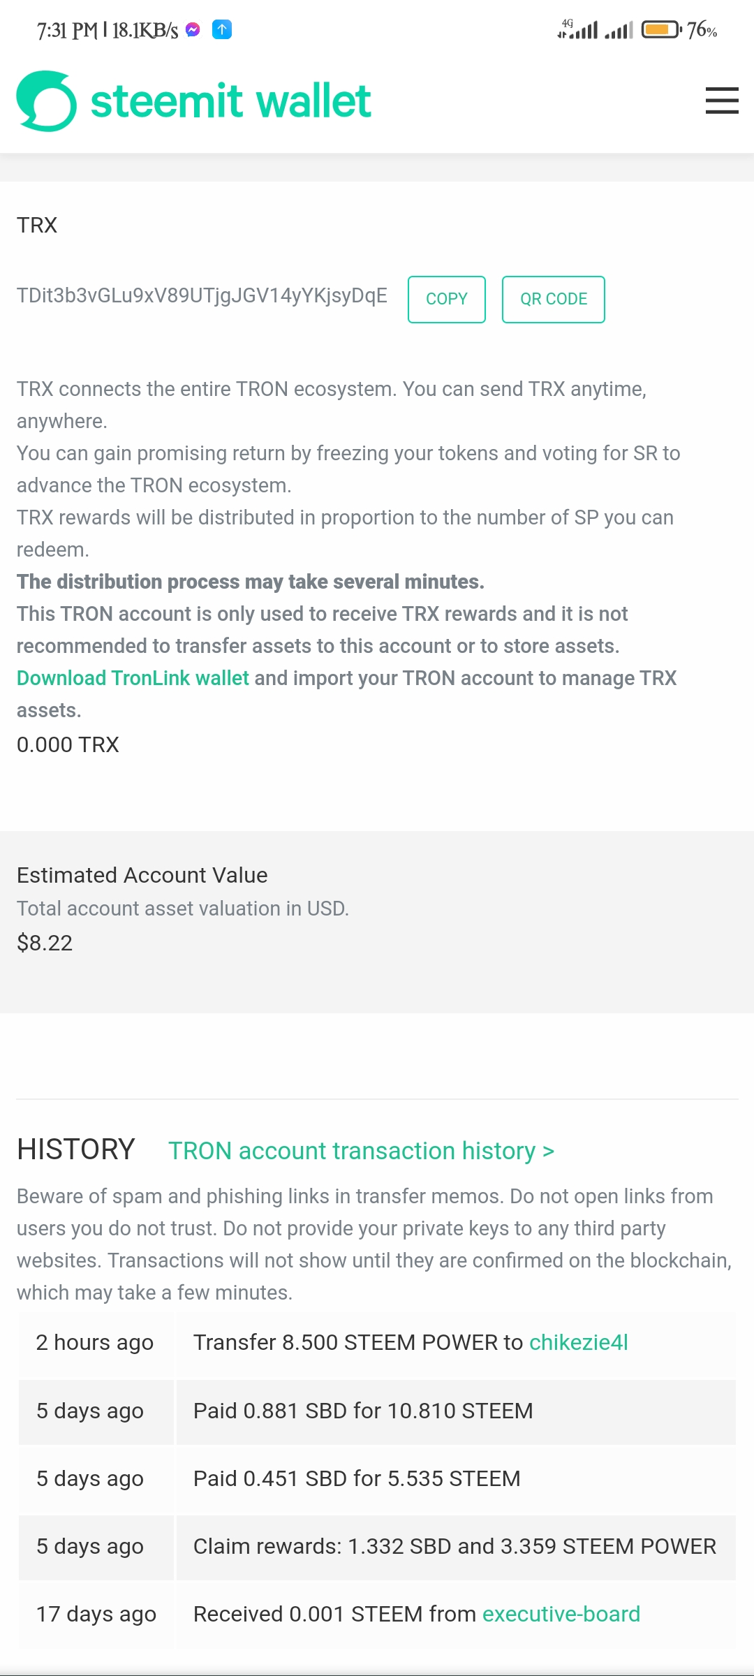The height and width of the screenshot is (1676, 754).
Task: Tap the 4G signal strength icon
Action: [578, 29]
